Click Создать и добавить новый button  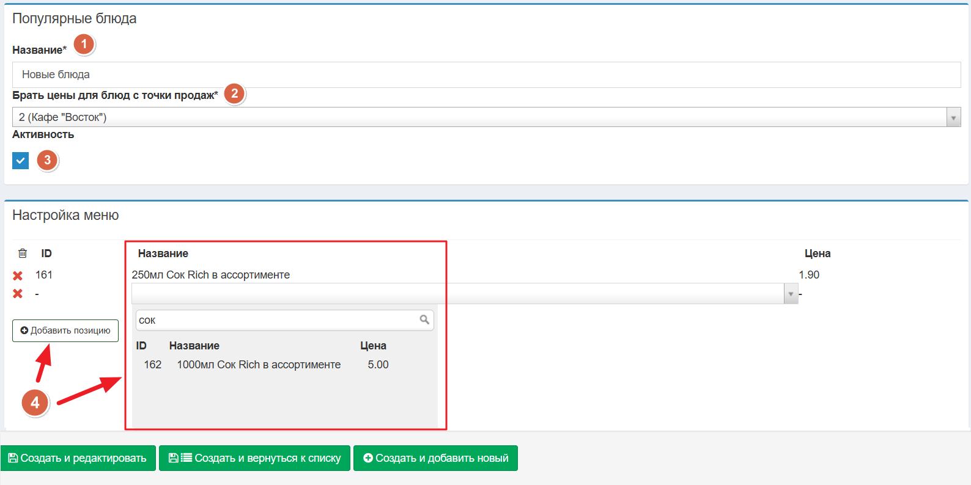pyautogui.click(x=435, y=458)
